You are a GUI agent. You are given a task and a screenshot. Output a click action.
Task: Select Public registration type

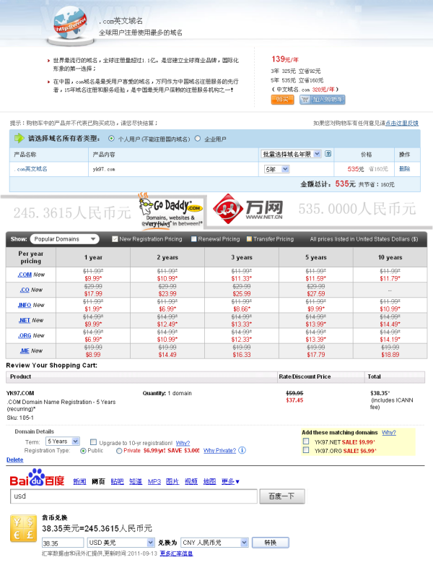click(83, 451)
